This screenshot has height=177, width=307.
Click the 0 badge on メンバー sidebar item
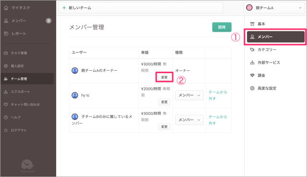click(x=48, y=21)
